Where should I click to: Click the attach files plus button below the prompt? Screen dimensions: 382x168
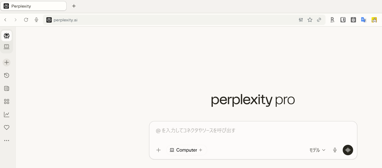point(158,150)
